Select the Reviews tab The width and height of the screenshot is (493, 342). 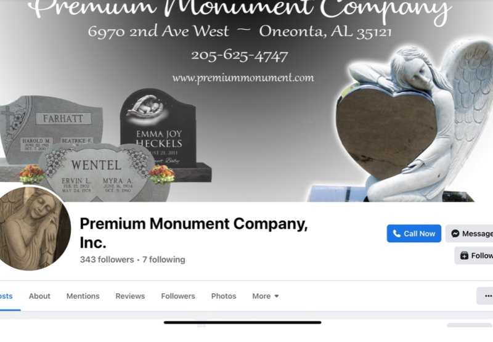tap(130, 296)
